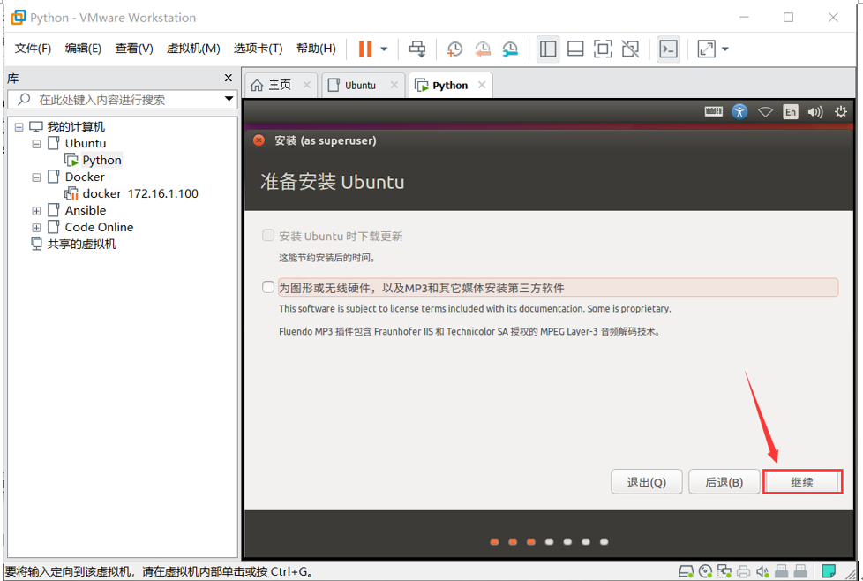The width and height of the screenshot is (863, 581).
Task: Revert the VM to its latest snapshot
Action: pos(483,49)
